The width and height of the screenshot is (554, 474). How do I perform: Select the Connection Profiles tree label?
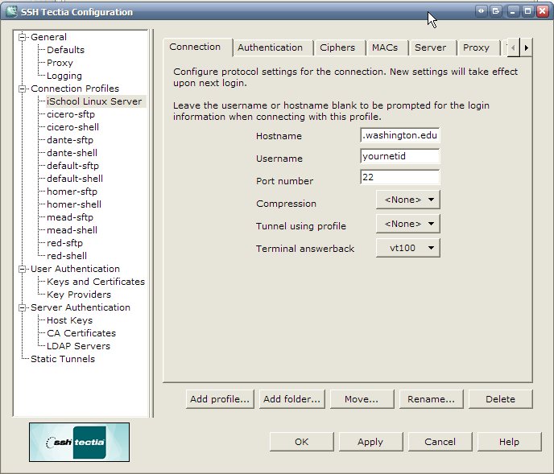[75, 89]
